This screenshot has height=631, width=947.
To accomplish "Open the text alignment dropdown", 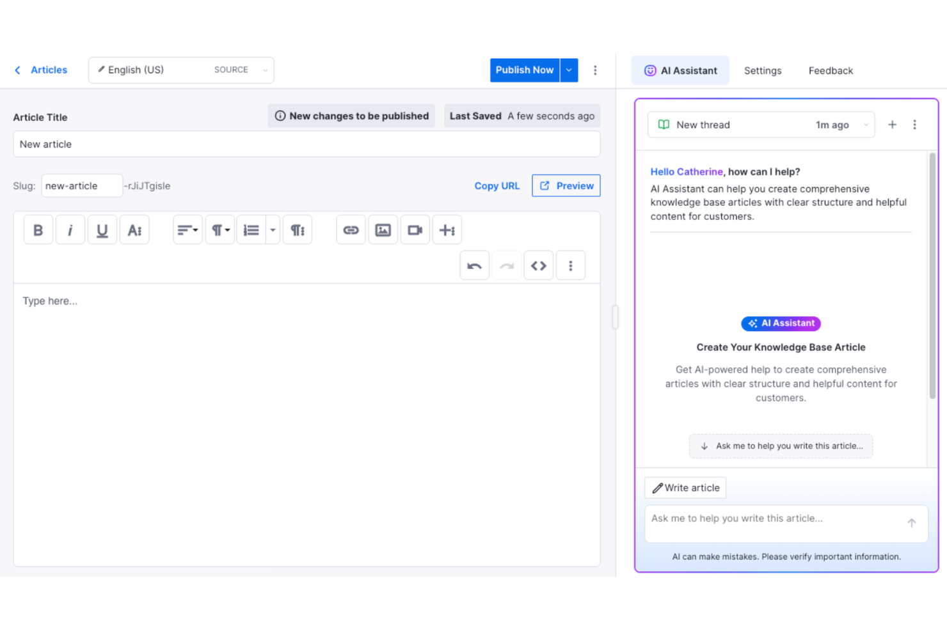I will [x=187, y=230].
